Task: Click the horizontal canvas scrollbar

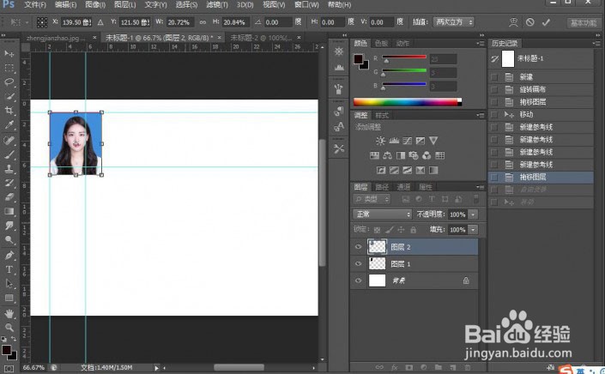Action: pyautogui.click(x=239, y=367)
